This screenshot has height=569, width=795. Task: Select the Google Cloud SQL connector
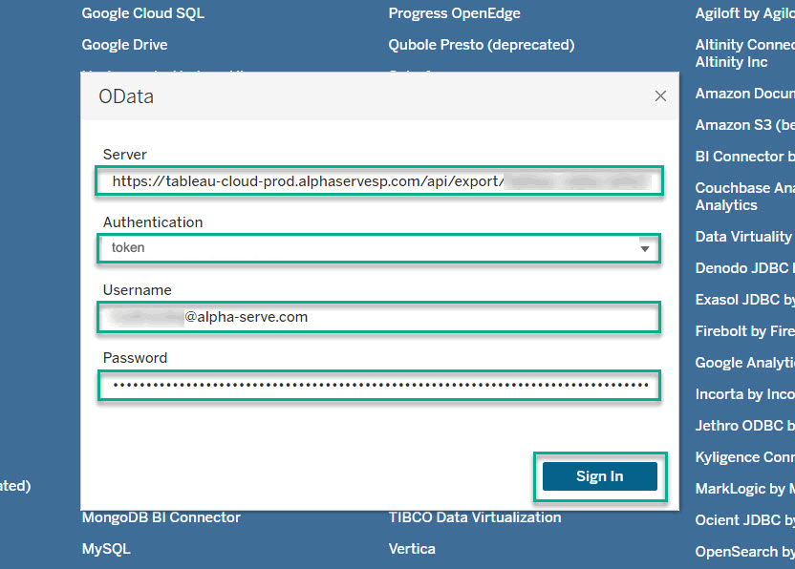[x=142, y=13]
